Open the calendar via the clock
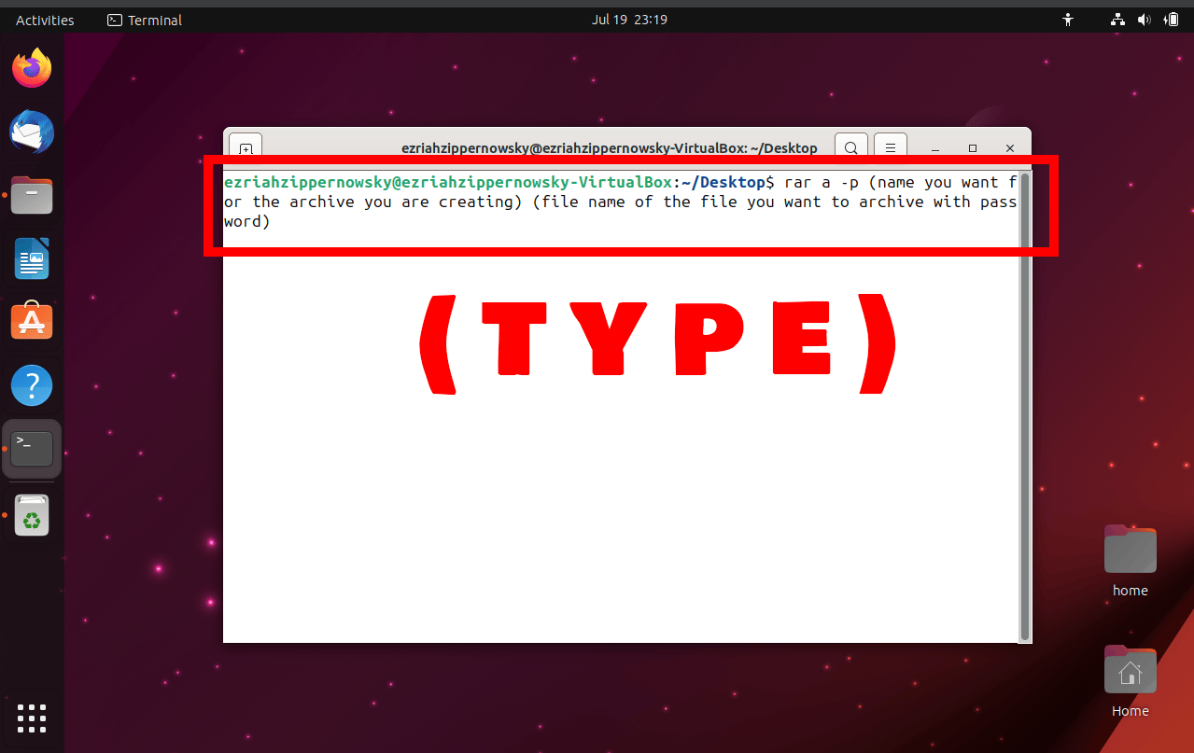1194x753 pixels. (629, 19)
